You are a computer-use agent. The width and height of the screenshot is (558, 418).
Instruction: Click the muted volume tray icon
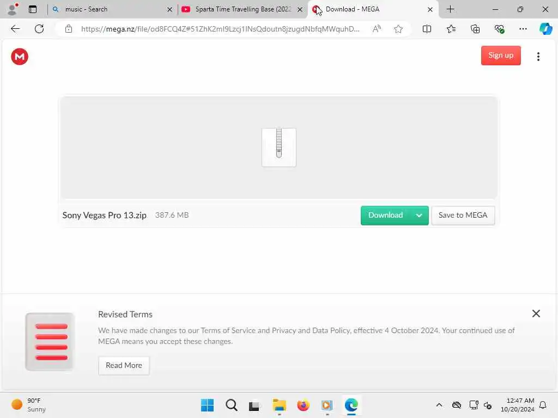(x=488, y=405)
